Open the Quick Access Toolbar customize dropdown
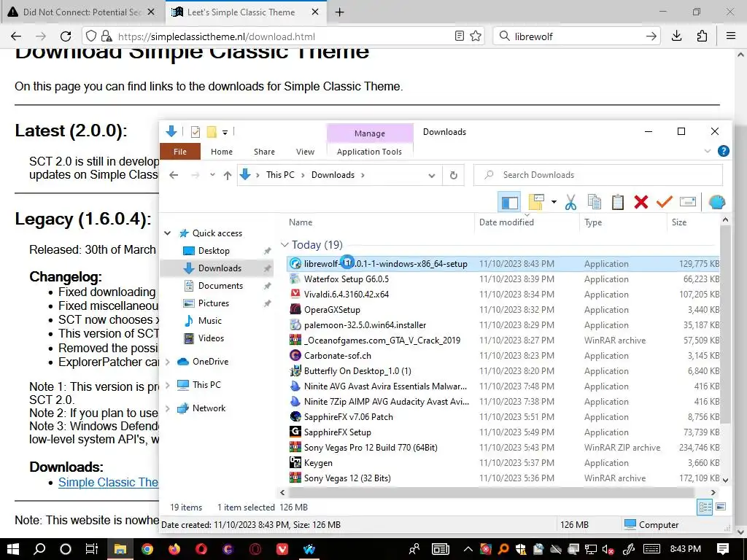This screenshot has width=747, height=560. 225,133
